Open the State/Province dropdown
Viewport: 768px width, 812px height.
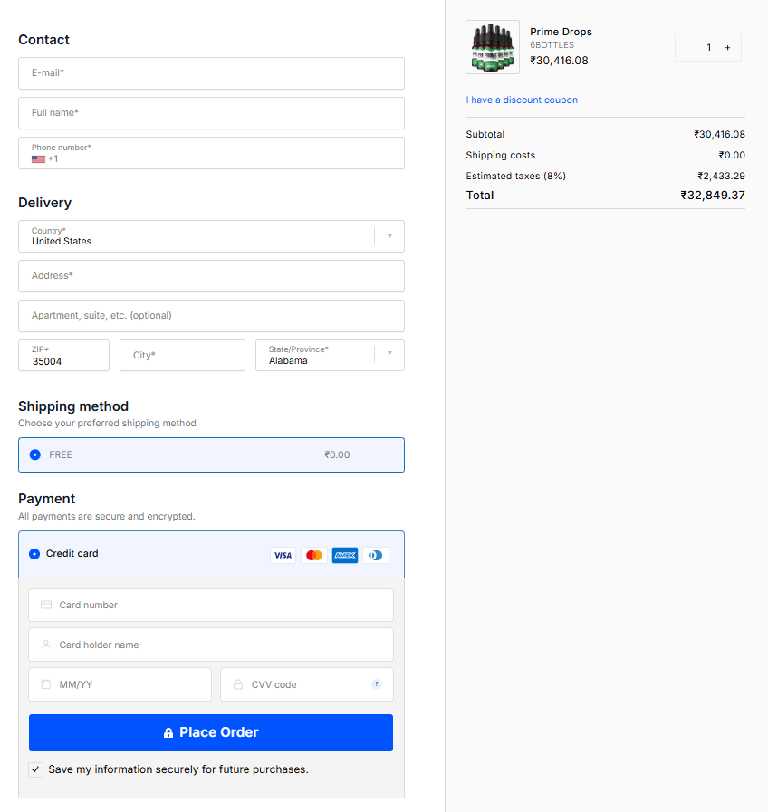click(389, 355)
